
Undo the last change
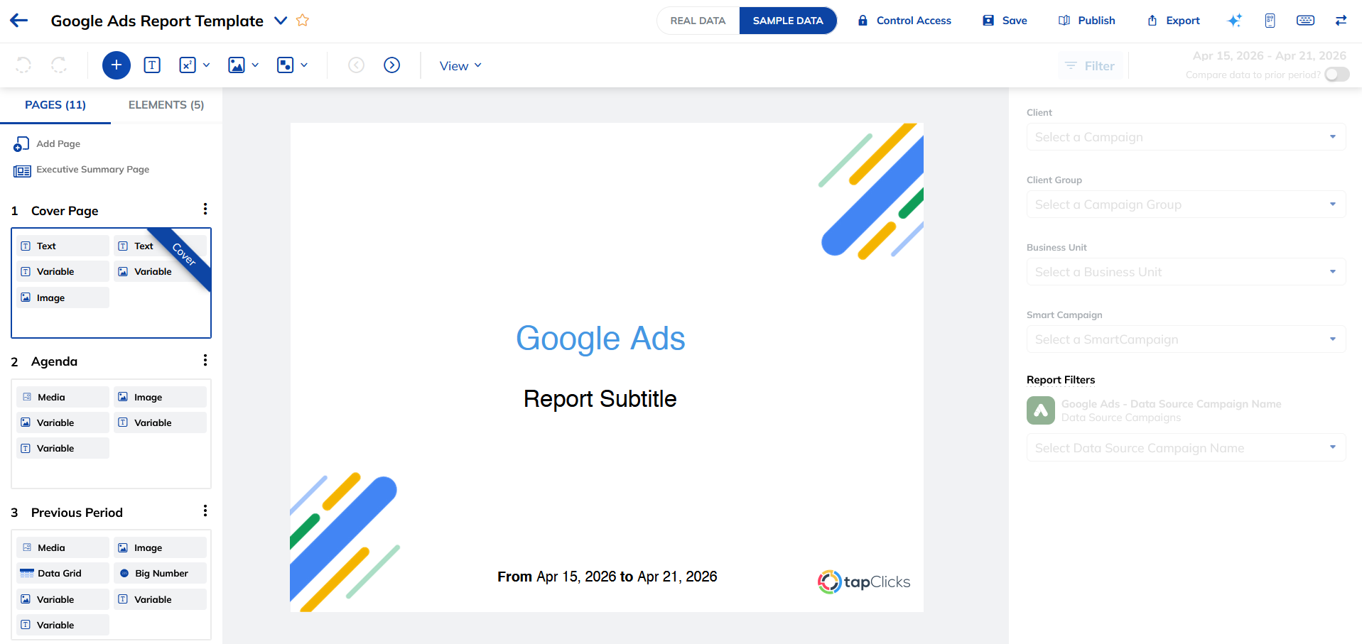(x=23, y=65)
